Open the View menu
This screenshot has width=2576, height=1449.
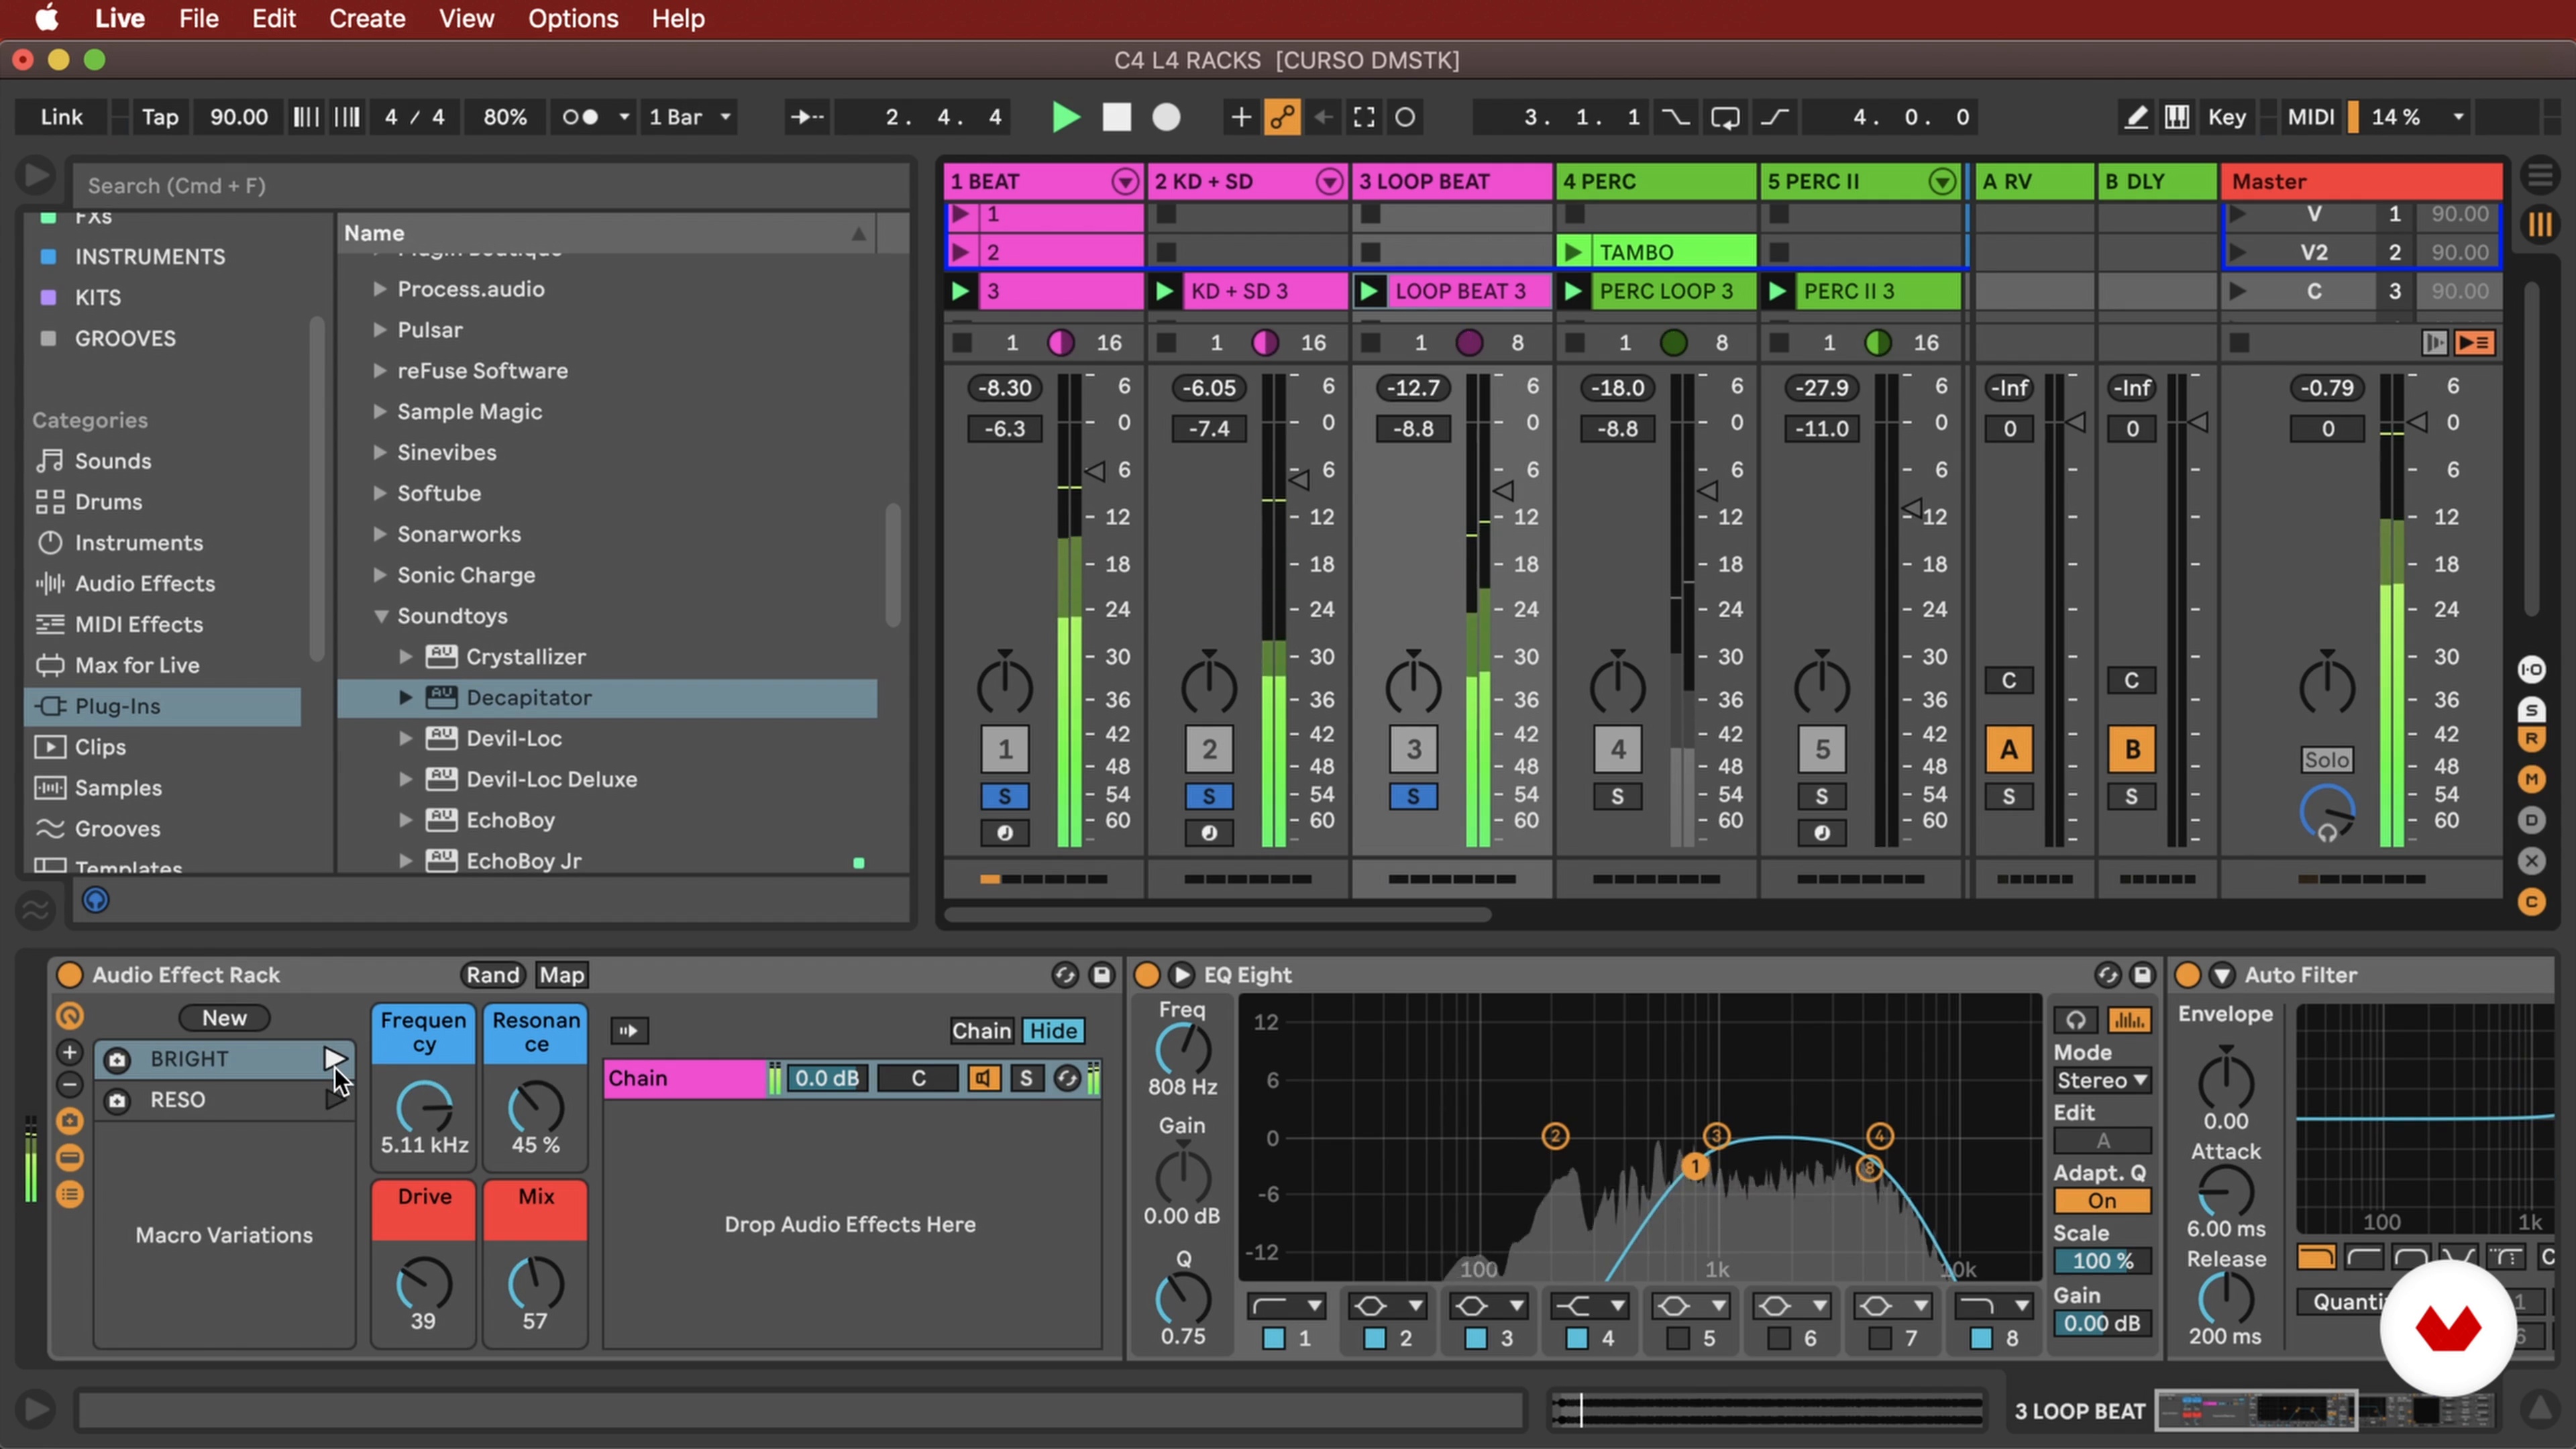point(466,18)
